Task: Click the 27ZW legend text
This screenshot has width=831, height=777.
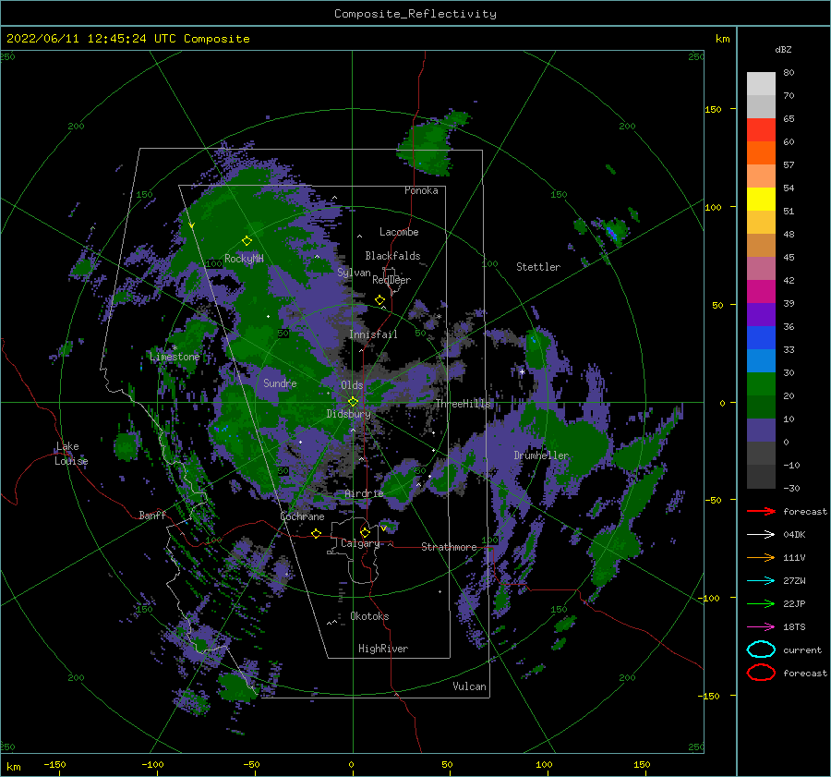Action: [x=794, y=581]
